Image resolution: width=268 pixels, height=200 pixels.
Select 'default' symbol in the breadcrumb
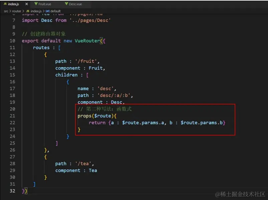[x=55, y=11]
